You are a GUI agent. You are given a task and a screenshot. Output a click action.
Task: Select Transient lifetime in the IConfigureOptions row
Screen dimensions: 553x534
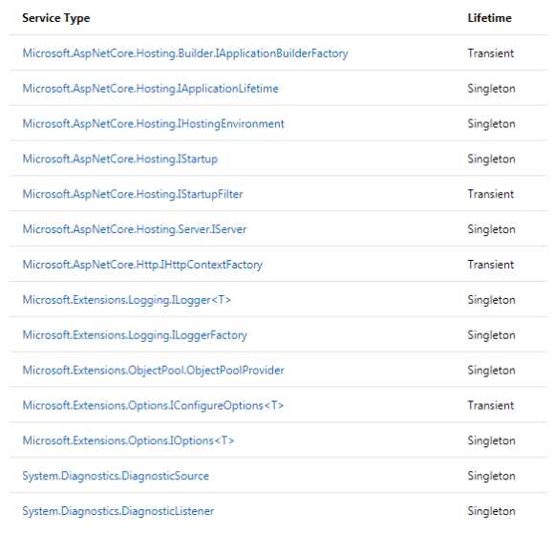[x=491, y=406]
